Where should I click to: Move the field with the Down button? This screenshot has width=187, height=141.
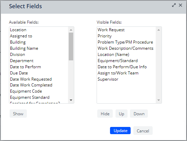click(139, 114)
